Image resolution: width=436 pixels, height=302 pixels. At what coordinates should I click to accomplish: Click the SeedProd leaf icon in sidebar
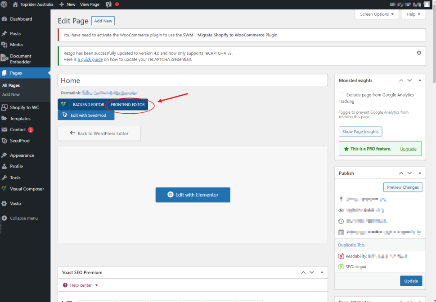coord(4,141)
